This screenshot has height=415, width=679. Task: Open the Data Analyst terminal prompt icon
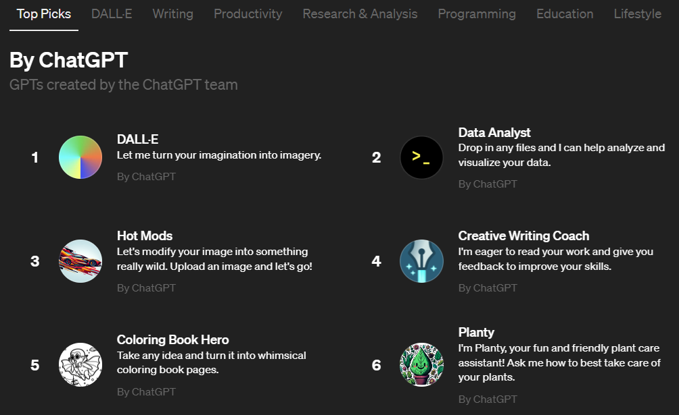421,157
